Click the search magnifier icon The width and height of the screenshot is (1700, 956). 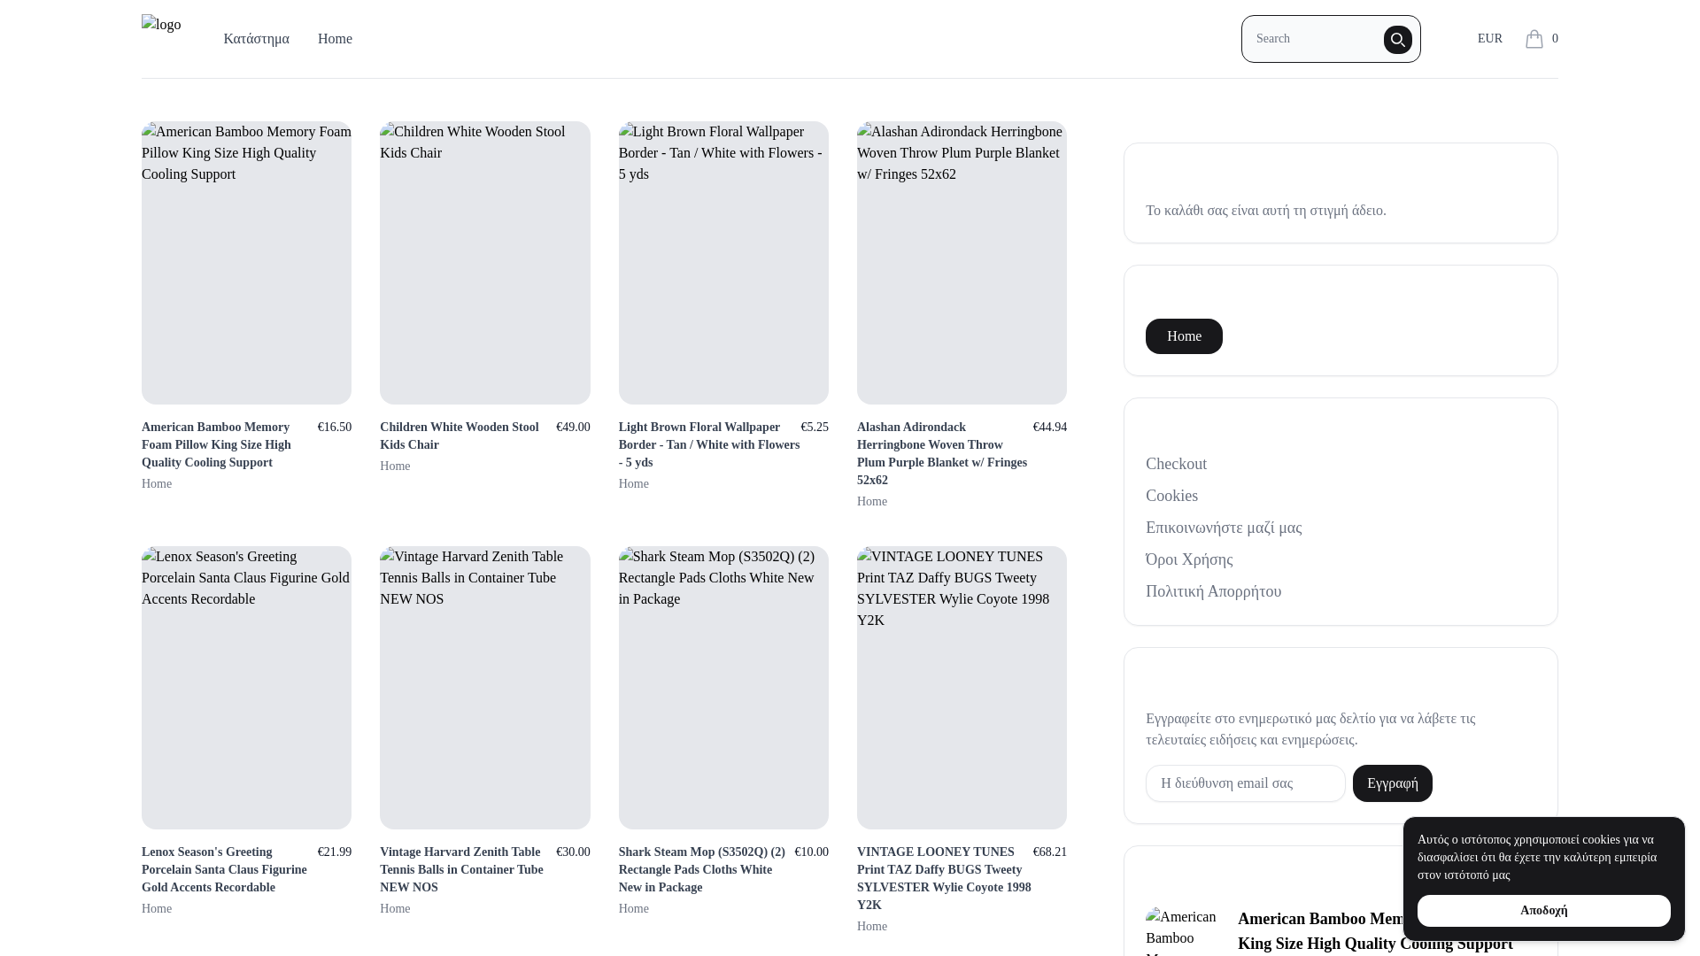point(1397,40)
